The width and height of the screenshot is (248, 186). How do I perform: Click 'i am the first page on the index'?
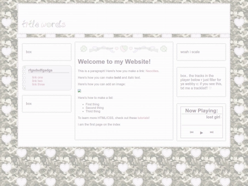click(x=99, y=124)
